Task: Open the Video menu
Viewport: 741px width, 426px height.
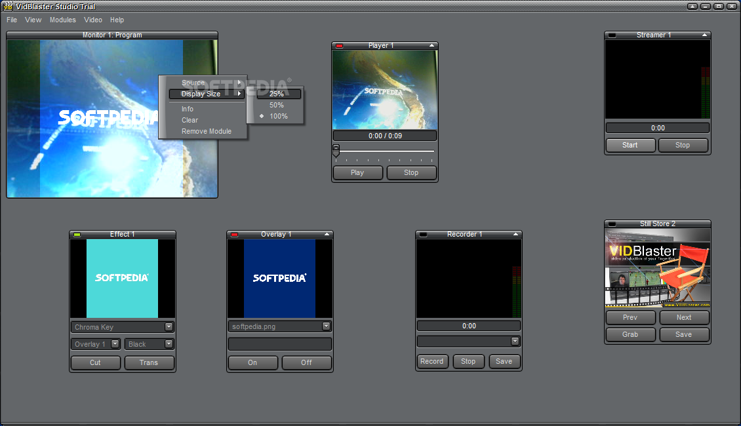Action: [x=93, y=20]
